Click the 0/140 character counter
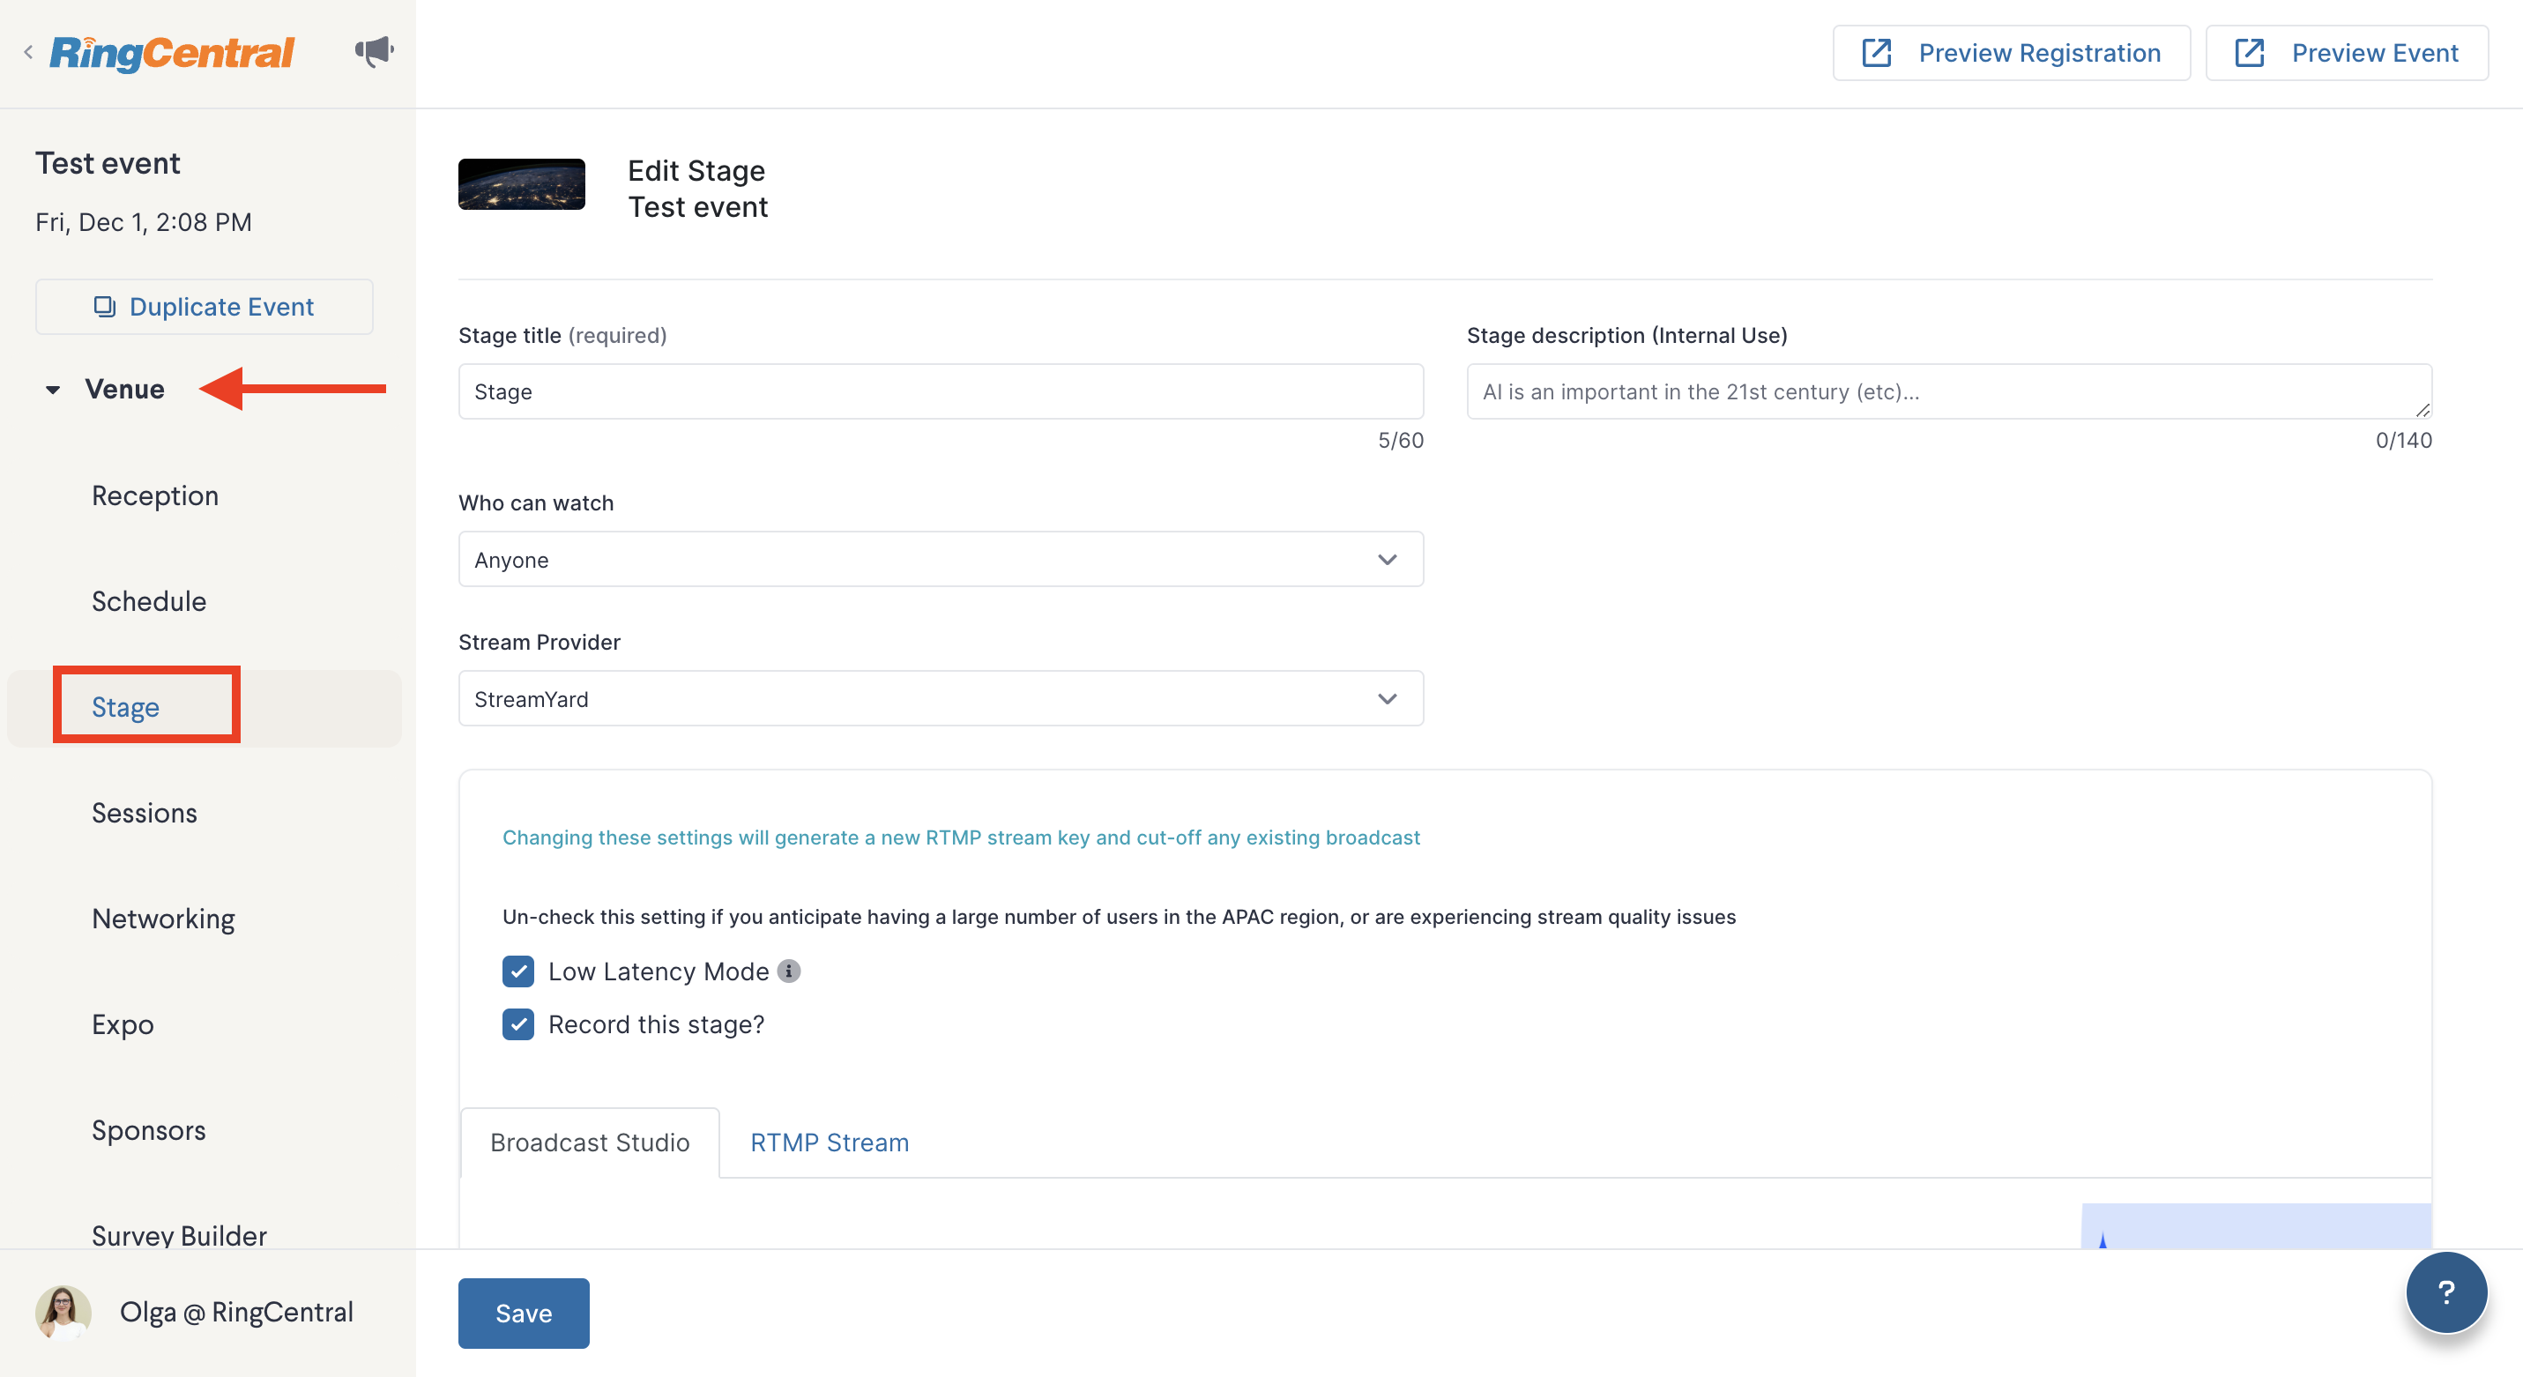The height and width of the screenshot is (1377, 2523). pyautogui.click(x=2403, y=440)
